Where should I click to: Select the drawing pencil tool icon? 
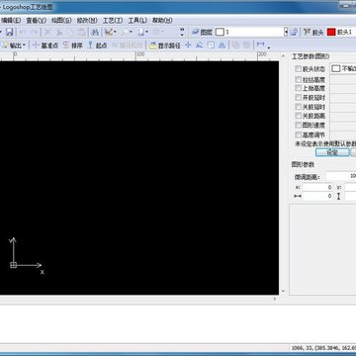click(x=108, y=32)
